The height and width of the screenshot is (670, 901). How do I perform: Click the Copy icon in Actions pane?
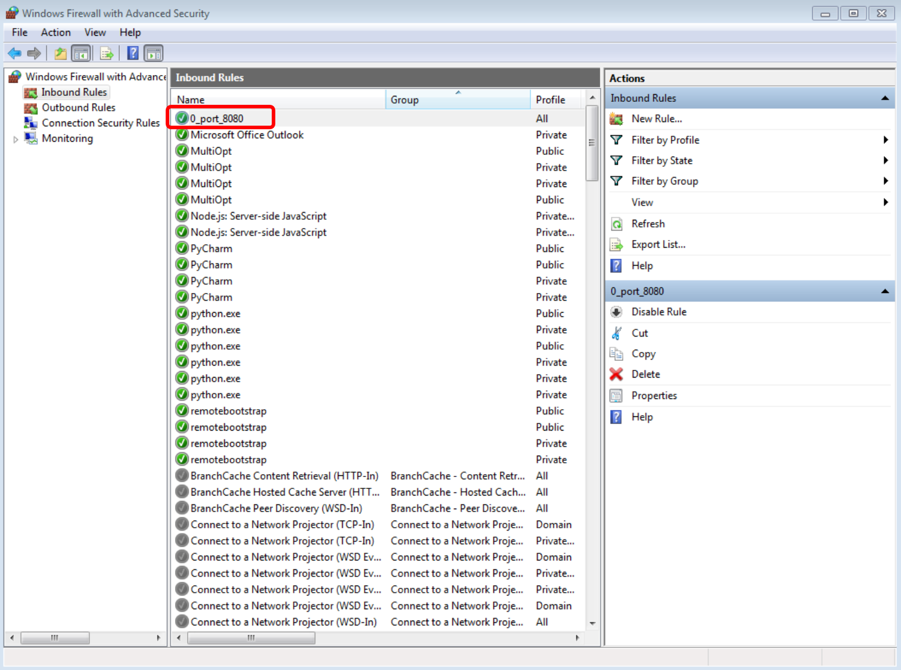click(617, 354)
